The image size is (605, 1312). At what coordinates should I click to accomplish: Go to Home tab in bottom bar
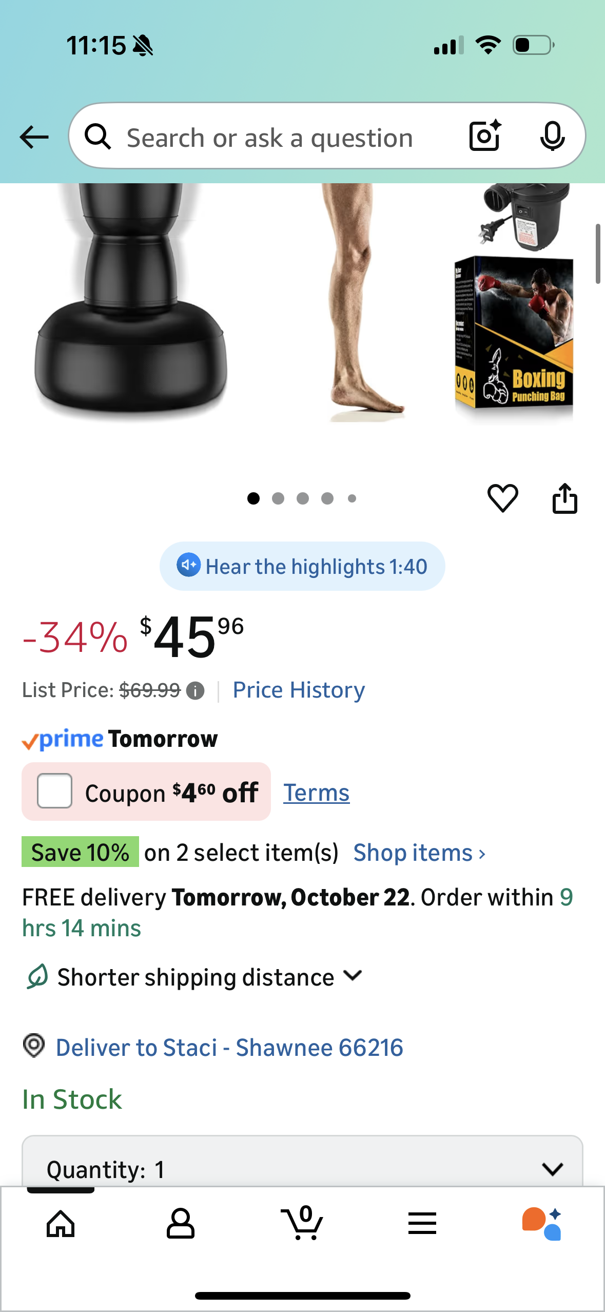click(61, 1224)
